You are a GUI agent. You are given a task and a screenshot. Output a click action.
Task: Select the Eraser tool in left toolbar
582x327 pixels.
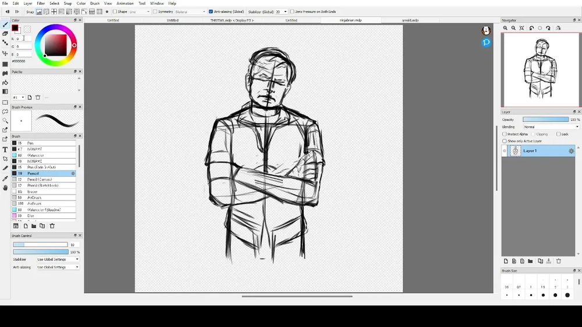tap(5, 33)
